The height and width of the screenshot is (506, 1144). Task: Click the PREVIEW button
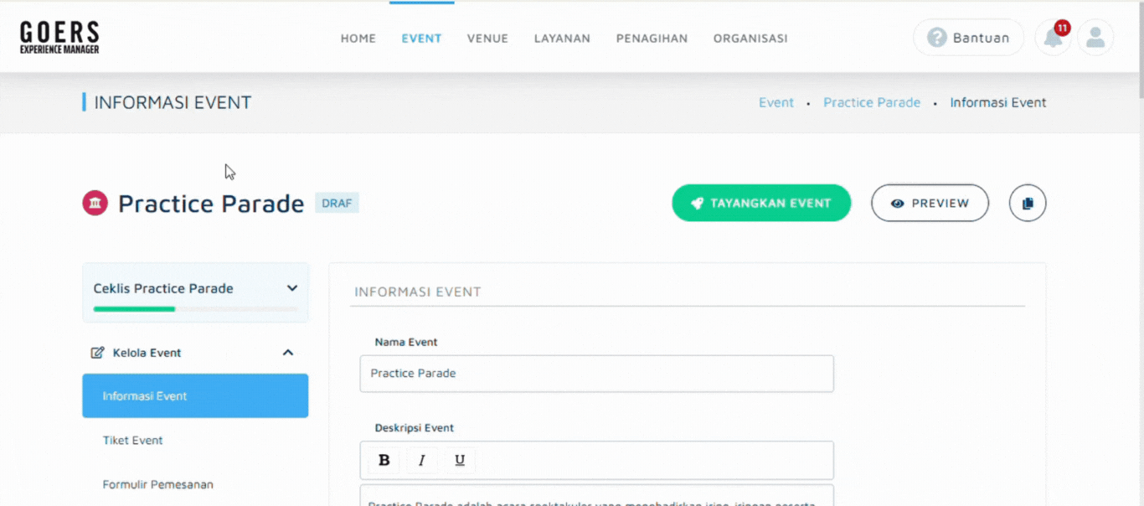(930, 203)
